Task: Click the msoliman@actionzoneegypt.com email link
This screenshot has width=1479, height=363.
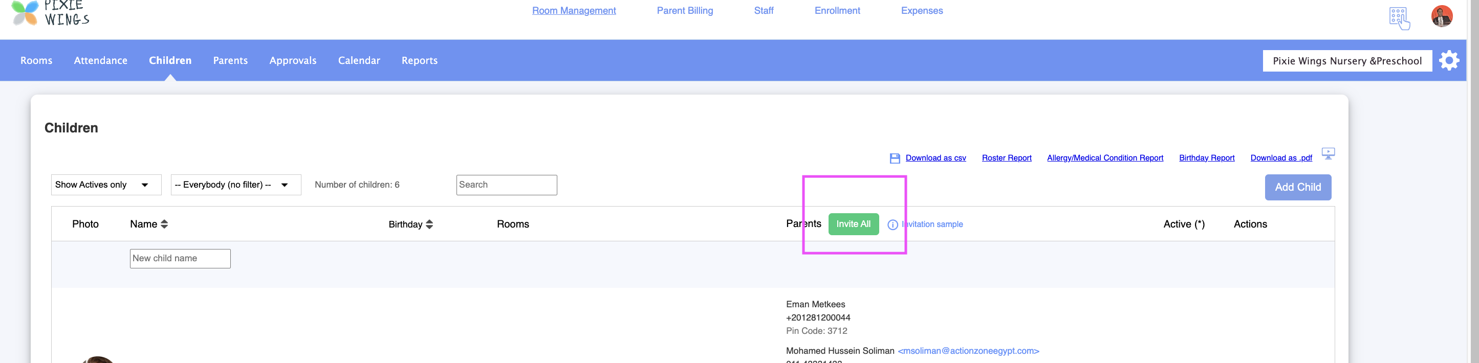Action: coord(968,351)
